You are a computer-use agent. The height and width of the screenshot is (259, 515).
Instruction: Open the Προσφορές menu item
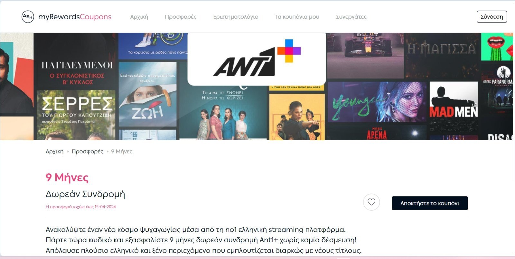[x=181, y=17]
